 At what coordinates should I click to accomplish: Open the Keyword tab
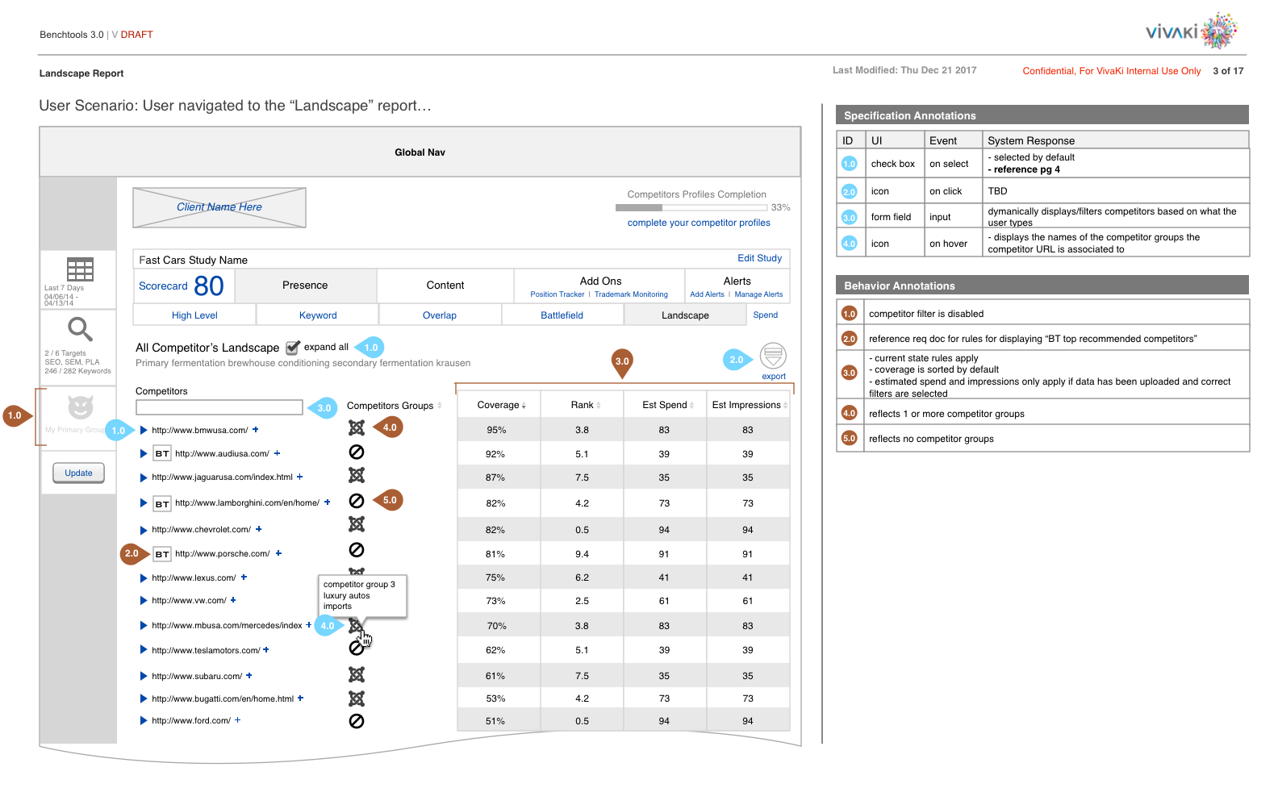tap(318, 315)
